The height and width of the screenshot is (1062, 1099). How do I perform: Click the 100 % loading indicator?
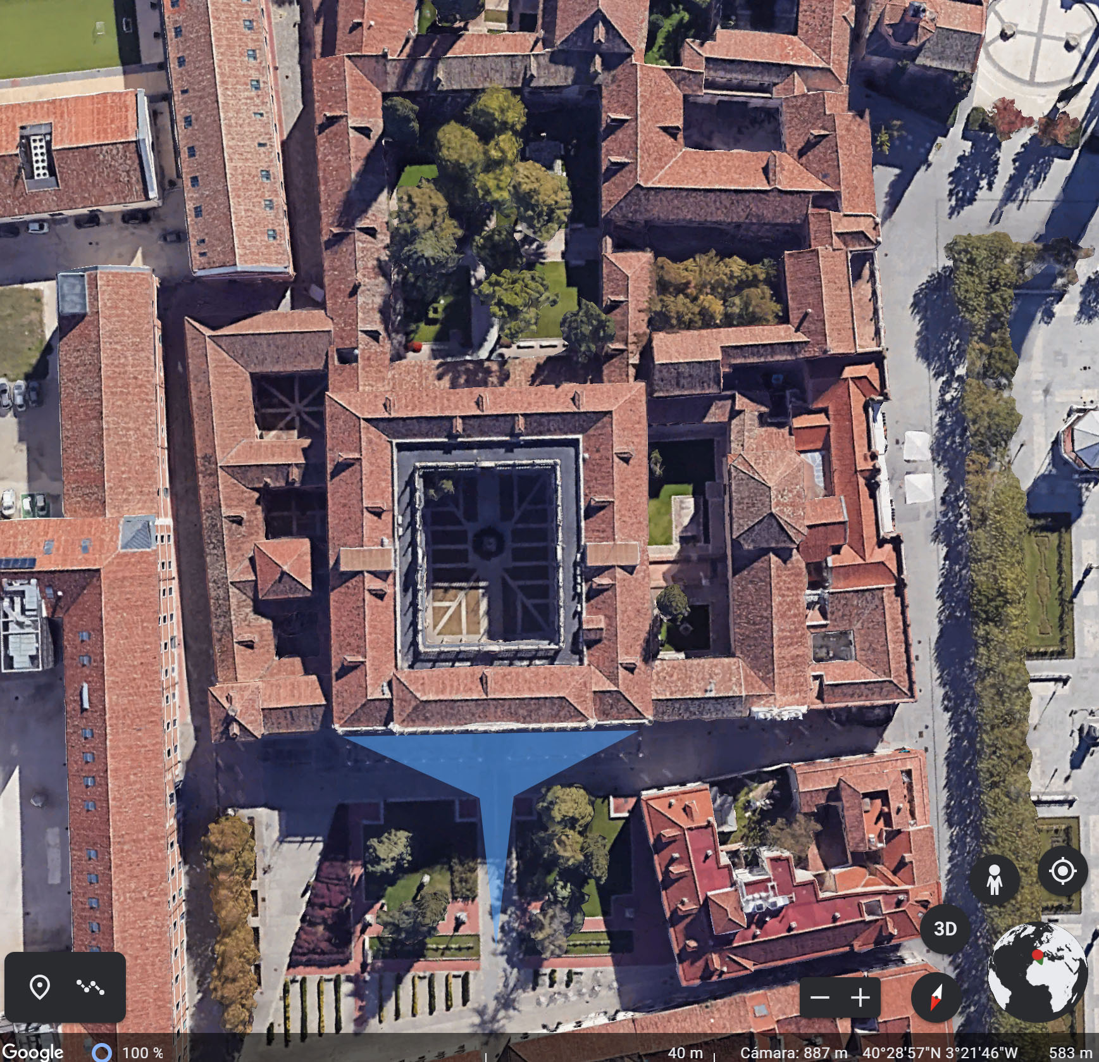point(128,1053)
